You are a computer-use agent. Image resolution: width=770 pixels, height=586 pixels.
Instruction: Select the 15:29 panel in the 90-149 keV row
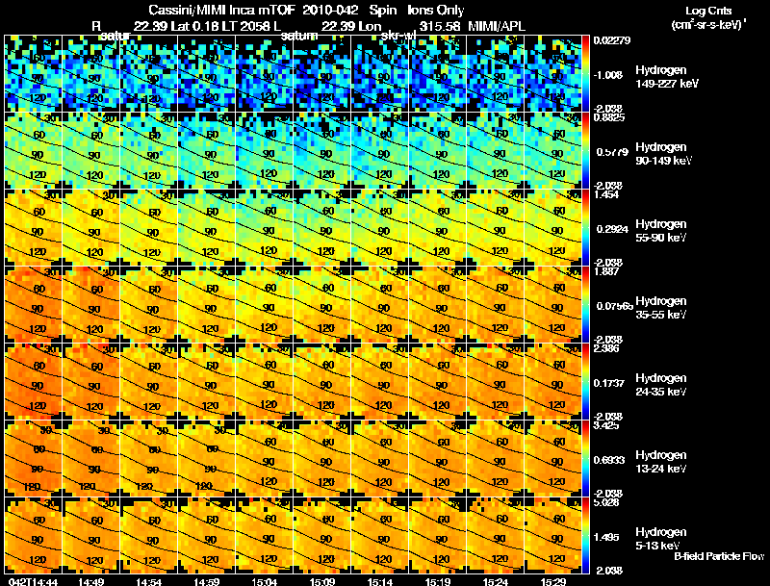[552, 151]
